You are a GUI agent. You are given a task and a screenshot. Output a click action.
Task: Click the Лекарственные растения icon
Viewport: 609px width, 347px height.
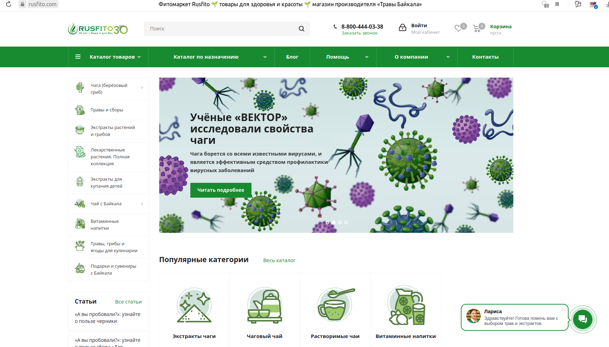(80, 152)
